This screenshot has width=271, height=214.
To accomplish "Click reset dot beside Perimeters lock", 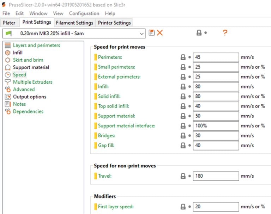I will click(x=189, y=57).
